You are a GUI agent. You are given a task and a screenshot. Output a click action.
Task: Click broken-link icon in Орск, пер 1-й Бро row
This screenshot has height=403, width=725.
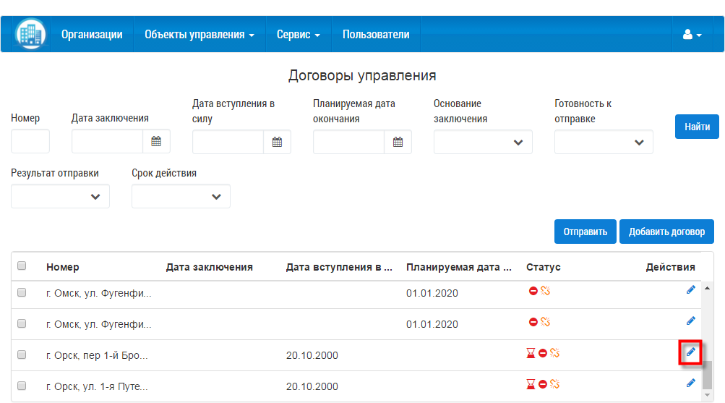click(x=555, y=353)
